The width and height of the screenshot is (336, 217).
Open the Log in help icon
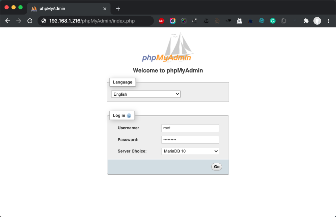coord(129,116)
